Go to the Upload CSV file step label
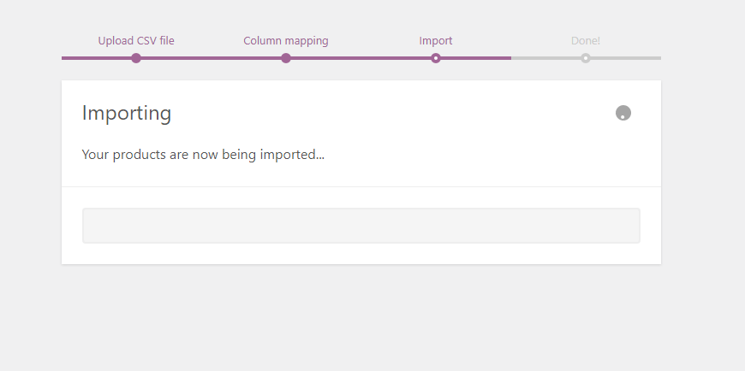This screenshot has height=371, width=745. 136,41
